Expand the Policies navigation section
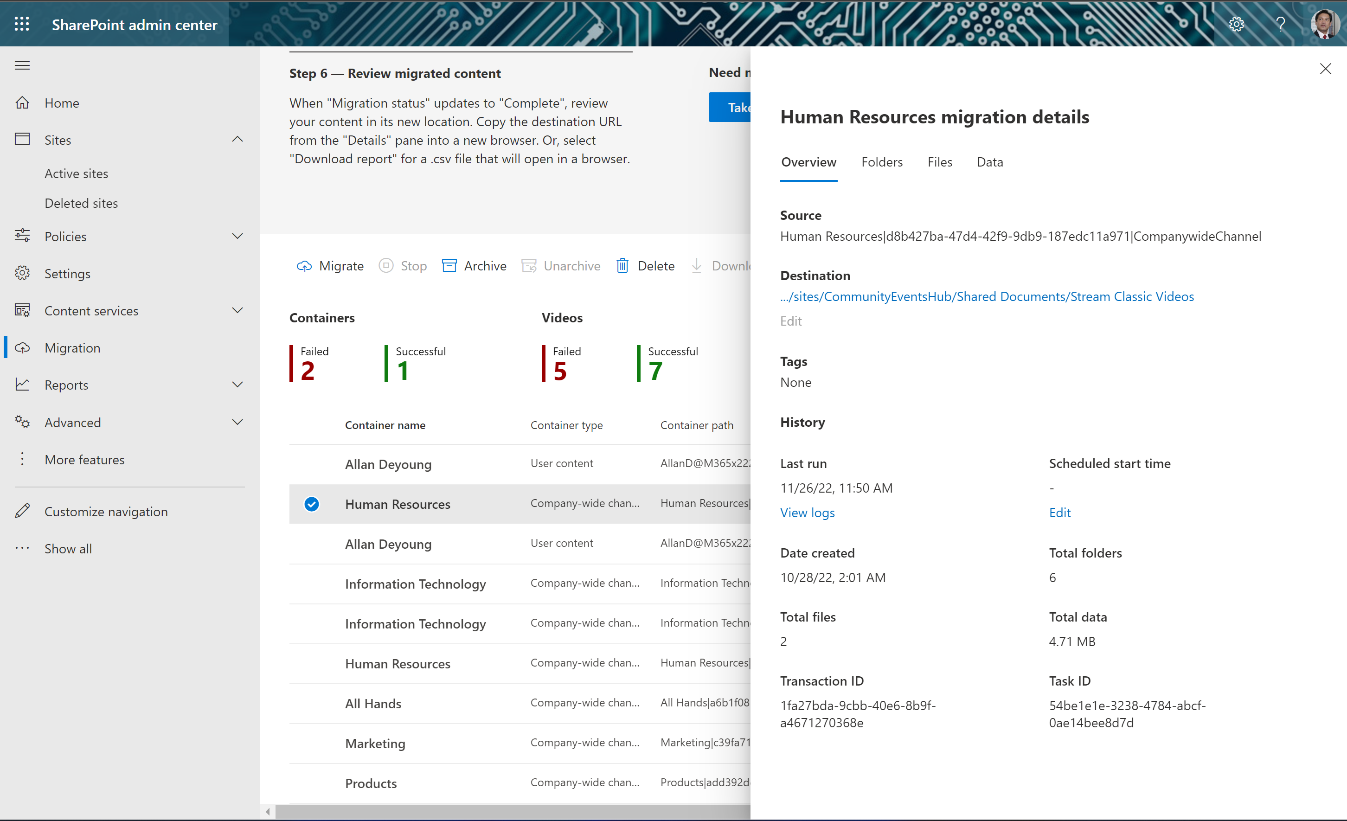Image resolution: width=1347 pixels, height=821 pixels. tap(237, 236)
